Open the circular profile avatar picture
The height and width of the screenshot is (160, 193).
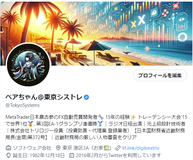point(28,65)
